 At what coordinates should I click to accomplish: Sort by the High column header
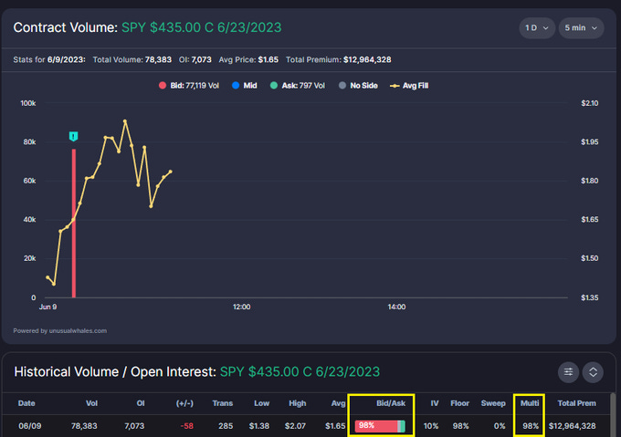(298, 403)
